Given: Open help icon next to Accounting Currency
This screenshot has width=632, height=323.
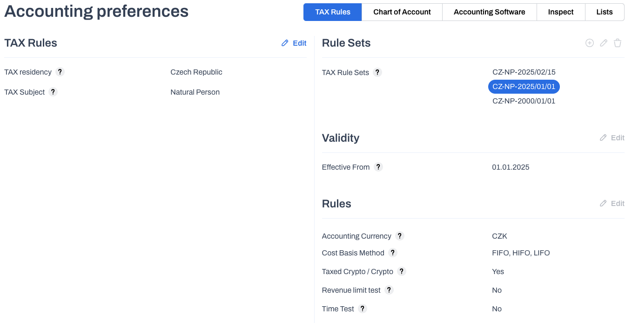Looking at the screenshot, I should coord(400,236).
